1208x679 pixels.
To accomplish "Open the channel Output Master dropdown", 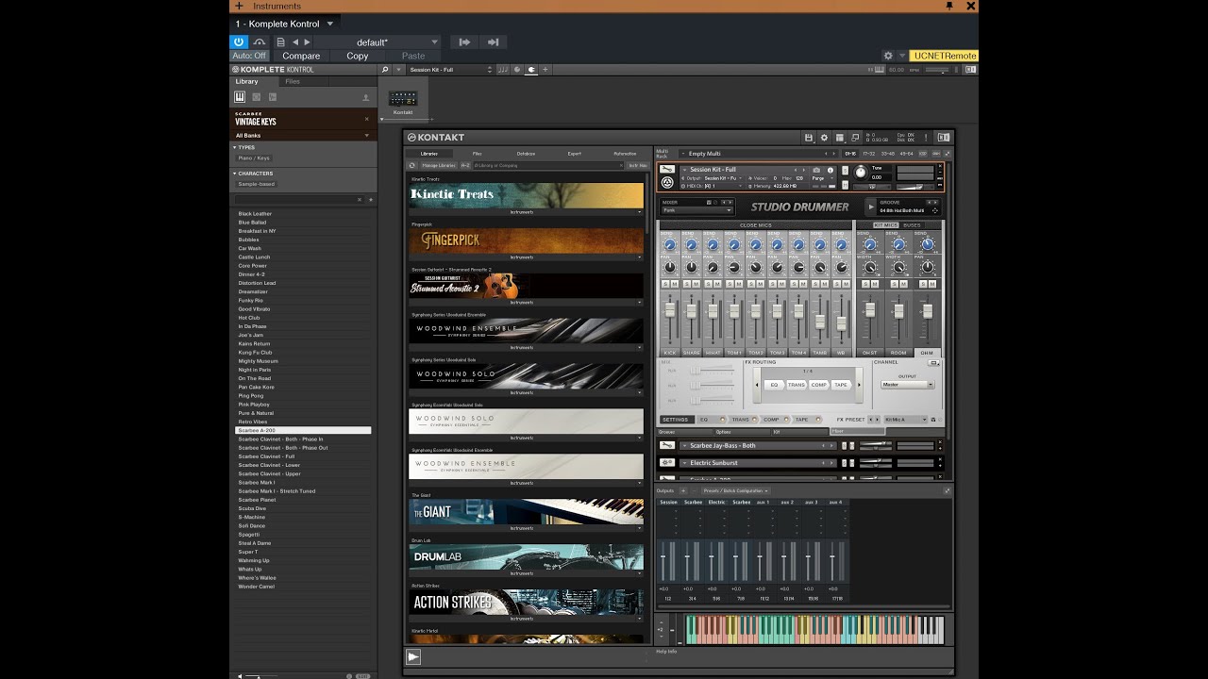I will [907, 385].
